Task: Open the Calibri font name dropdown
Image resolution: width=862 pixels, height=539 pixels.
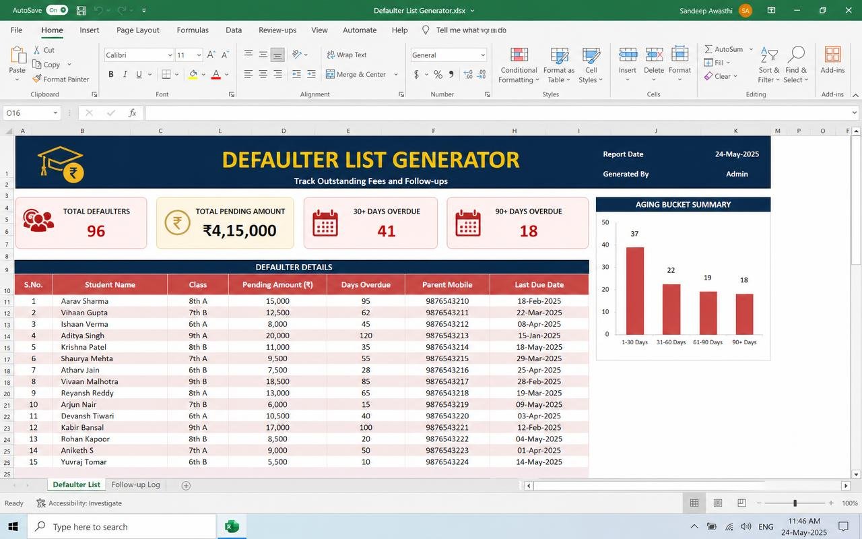Action: coord(170,55)
